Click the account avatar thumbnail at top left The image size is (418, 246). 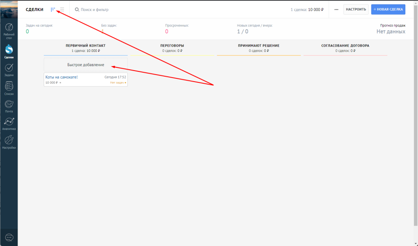coord(9,9)
